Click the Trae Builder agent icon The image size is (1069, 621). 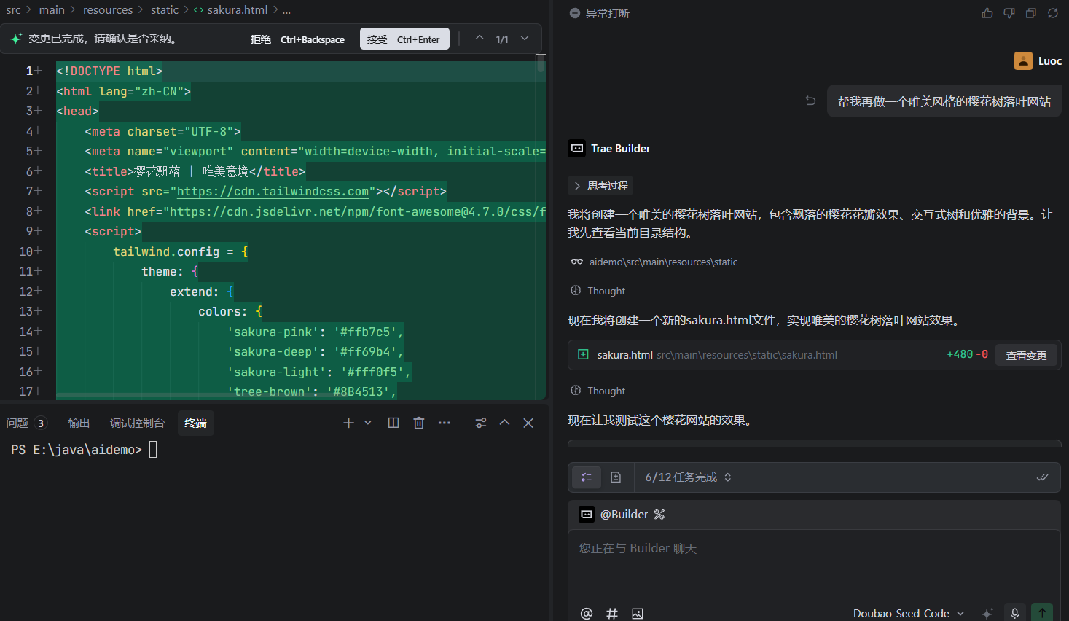(577, 149)
